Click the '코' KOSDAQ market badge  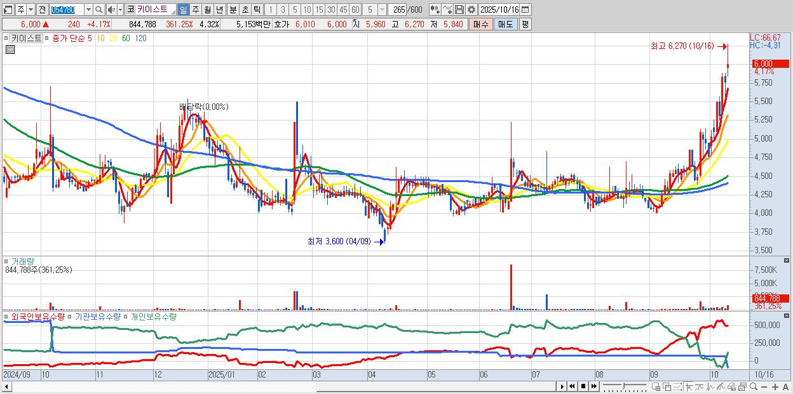tap(130, 10)
